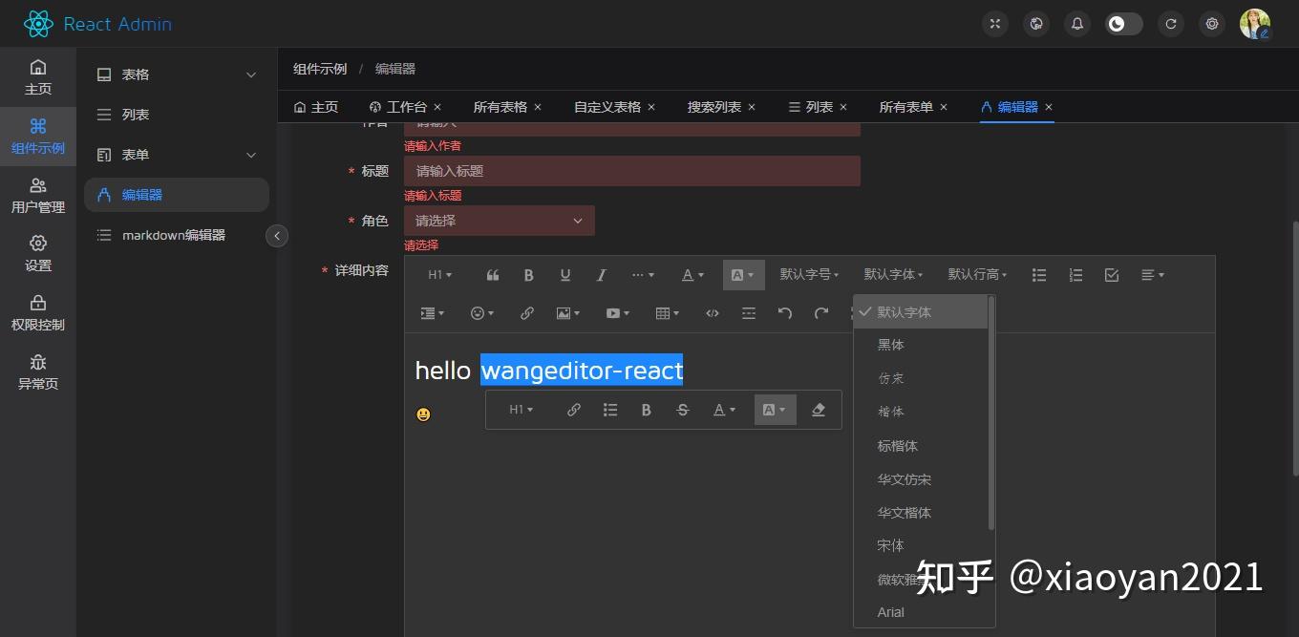1299x637 pixels.
Task: Undo the last edit with the undo arrow
Action: click(782, 312)
